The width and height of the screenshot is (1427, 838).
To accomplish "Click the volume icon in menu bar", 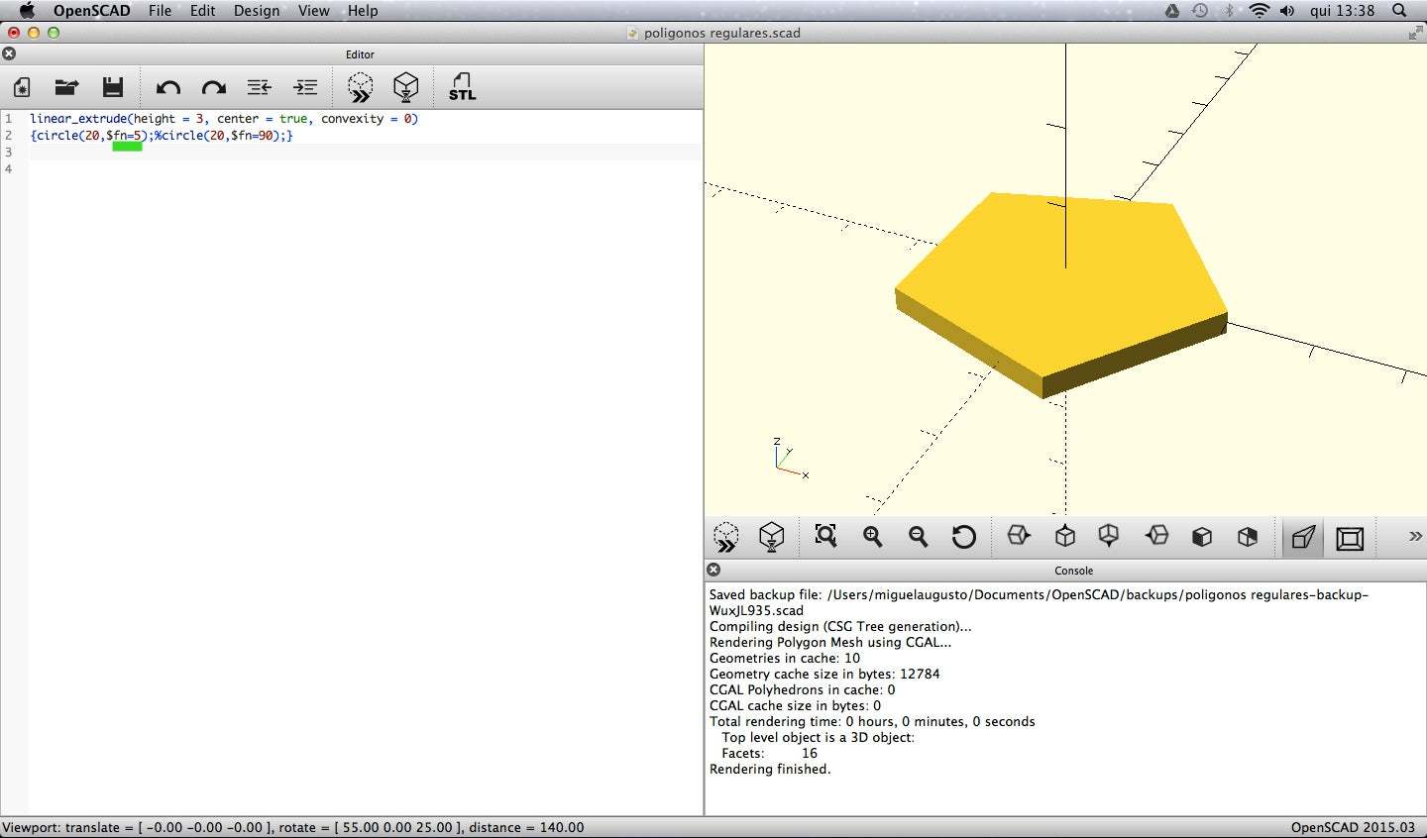I will [x=1287, y=11].
